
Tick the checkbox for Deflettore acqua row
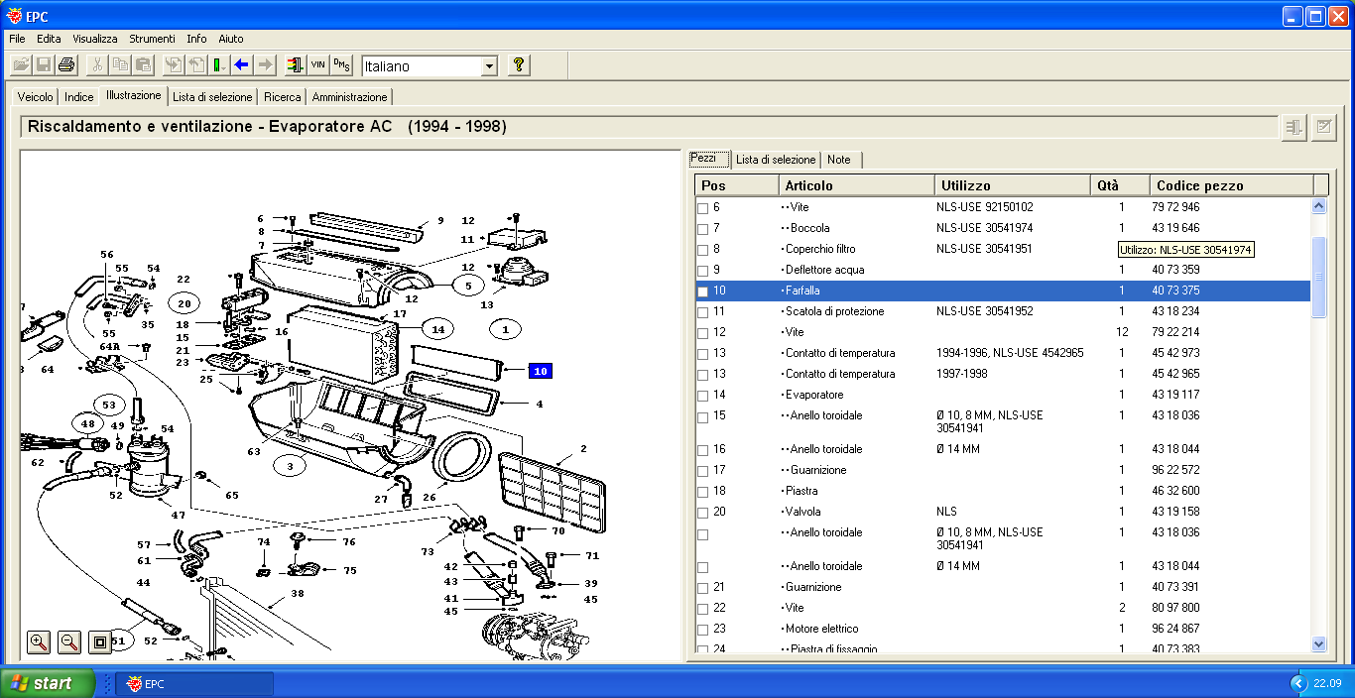click(702, 271)
